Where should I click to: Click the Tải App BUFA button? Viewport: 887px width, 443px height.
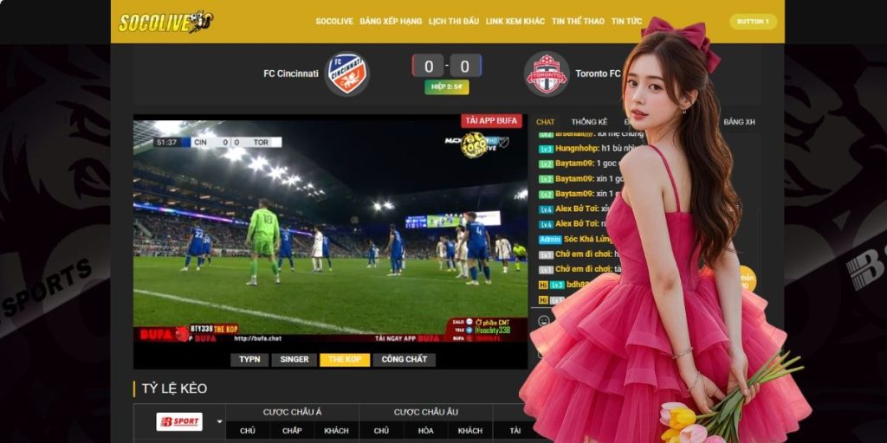click(x=491, y=121)
